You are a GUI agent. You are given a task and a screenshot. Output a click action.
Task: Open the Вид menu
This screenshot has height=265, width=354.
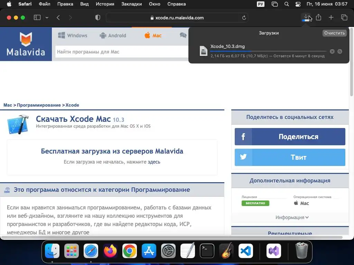(84, 4)
